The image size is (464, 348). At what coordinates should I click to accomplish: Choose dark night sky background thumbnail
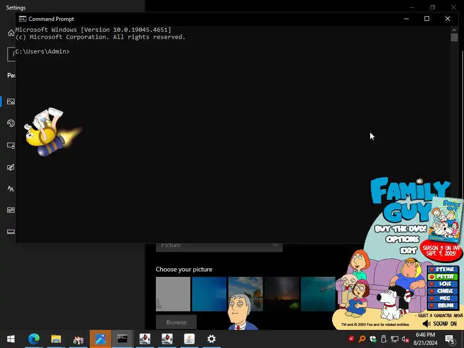pyautogui.click(x=282, y=294)
